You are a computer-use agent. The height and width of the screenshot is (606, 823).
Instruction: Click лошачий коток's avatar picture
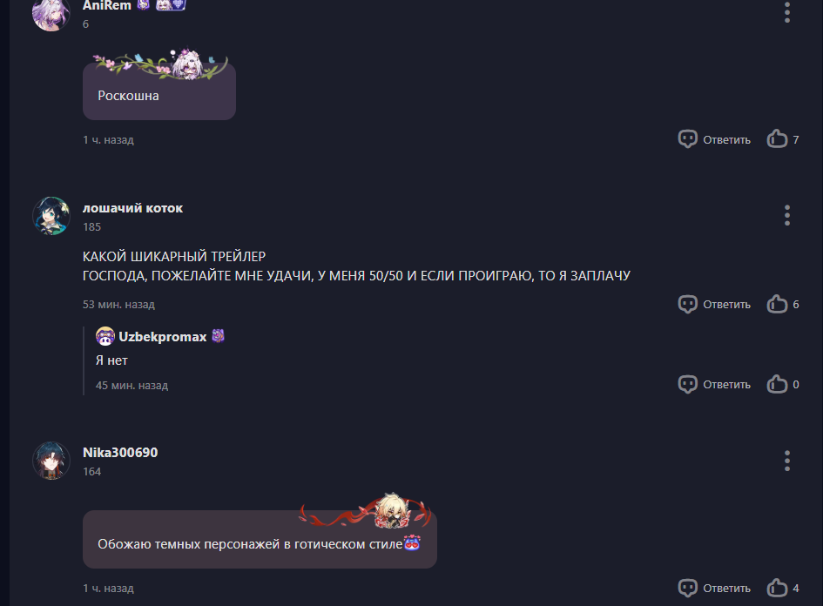(51, 216)
